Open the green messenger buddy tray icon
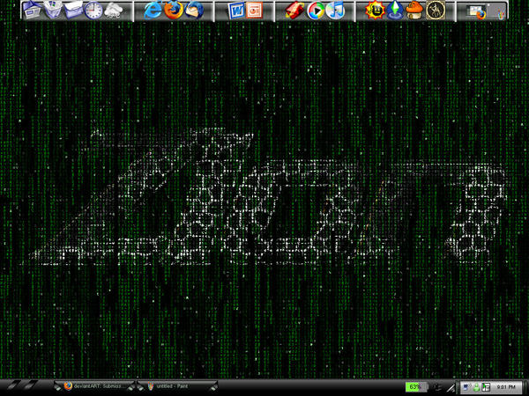 [477, 387]
